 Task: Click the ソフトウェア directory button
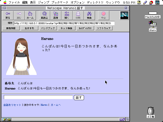[x=104, y=28]
